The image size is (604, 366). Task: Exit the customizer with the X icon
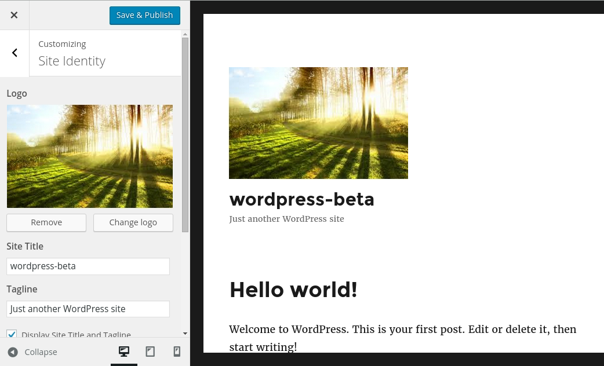pyautogui.click(x=14, y=14)
